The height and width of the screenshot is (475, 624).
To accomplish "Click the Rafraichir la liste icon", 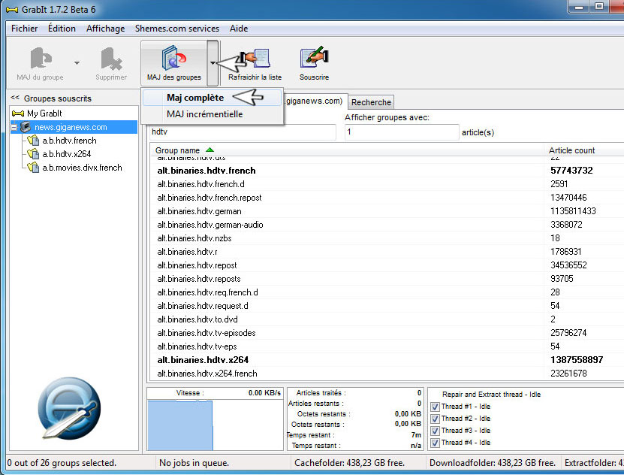I will point(255,58).
